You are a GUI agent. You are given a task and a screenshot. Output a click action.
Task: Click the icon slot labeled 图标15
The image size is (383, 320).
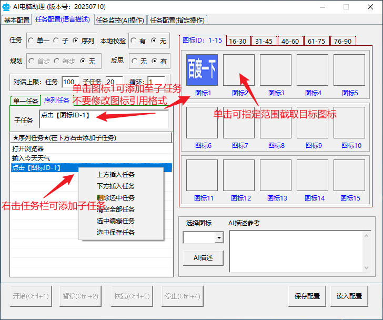(x=349, y=175)
